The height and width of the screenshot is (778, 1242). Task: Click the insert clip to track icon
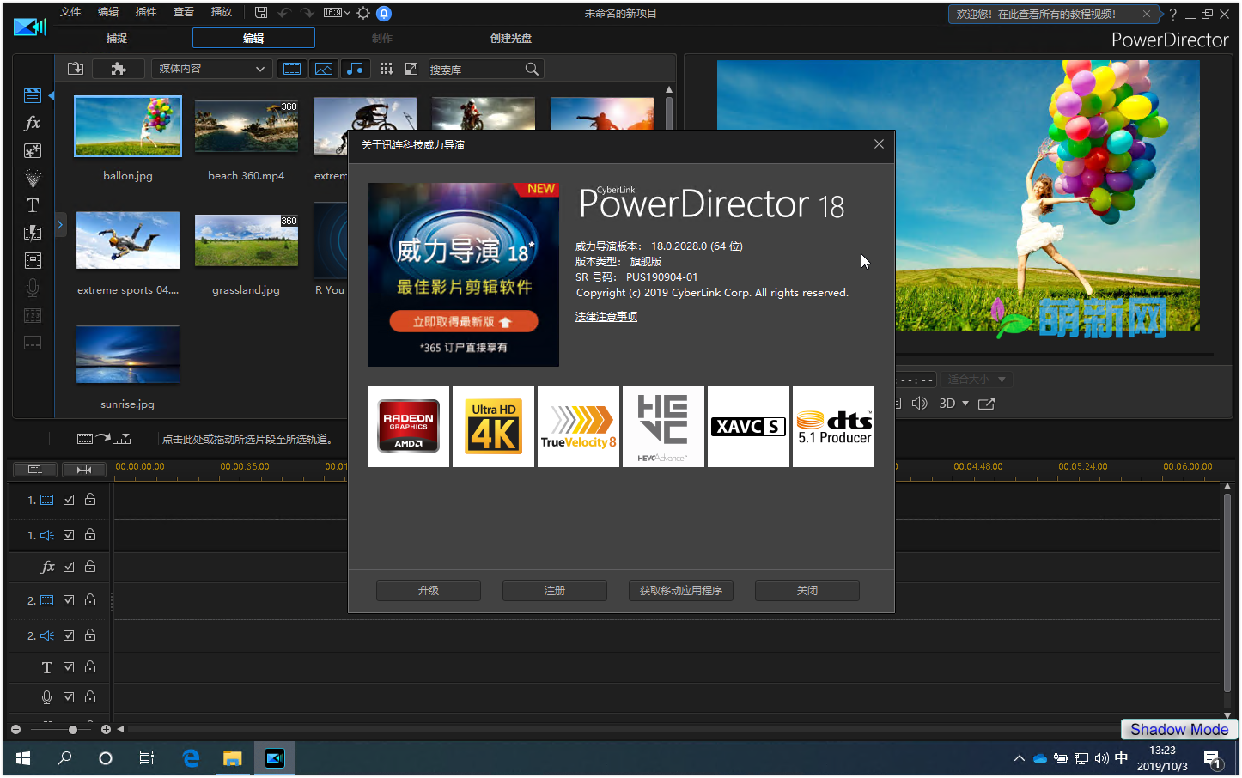[104, 439]
